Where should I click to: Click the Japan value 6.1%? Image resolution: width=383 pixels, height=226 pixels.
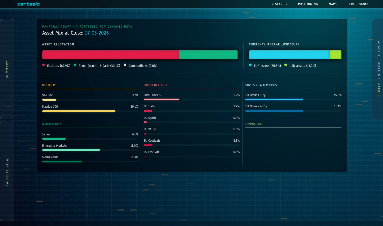(x=135, y=134)
